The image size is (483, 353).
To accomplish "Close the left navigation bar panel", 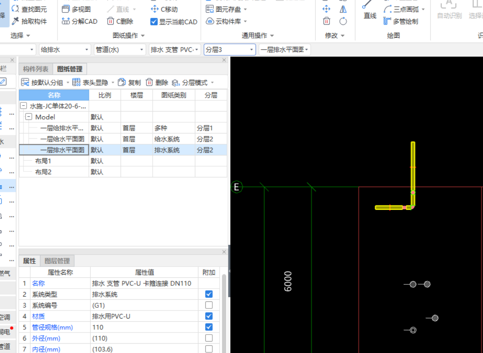I will tap(12, 60).
